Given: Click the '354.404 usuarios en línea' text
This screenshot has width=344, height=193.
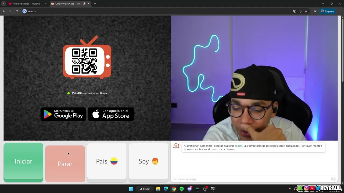Looking at the screenshot, I should tap(89, 93).
